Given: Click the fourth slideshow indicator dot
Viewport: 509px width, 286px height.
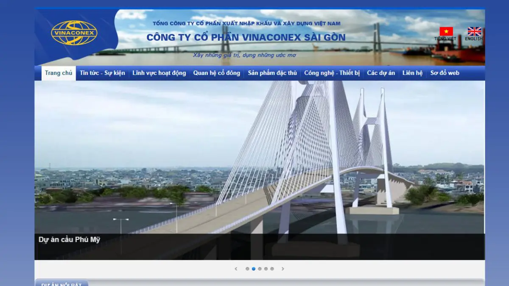Looking at the screenshot, I should (x=266, y=269).
